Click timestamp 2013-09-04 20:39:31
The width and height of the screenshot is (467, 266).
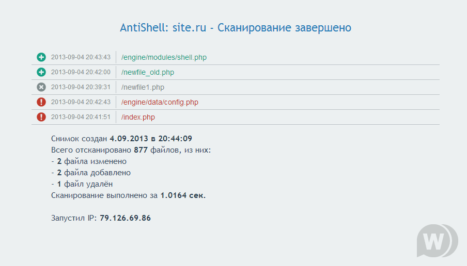81,87
